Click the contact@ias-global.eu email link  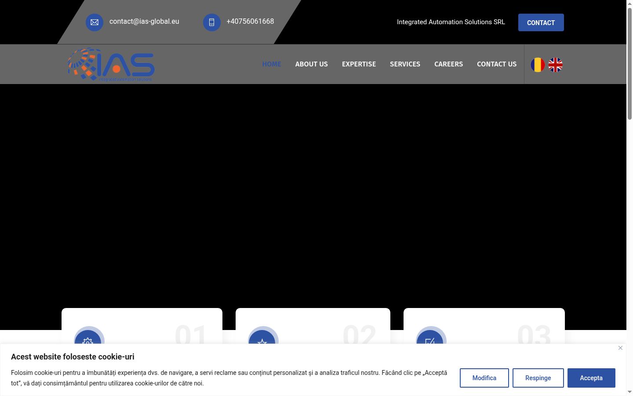(x=144, y=22)
